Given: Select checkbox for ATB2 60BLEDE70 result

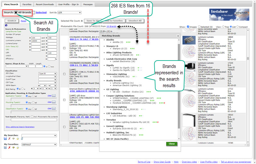Looking at the screenshot, I should [64, 100].
